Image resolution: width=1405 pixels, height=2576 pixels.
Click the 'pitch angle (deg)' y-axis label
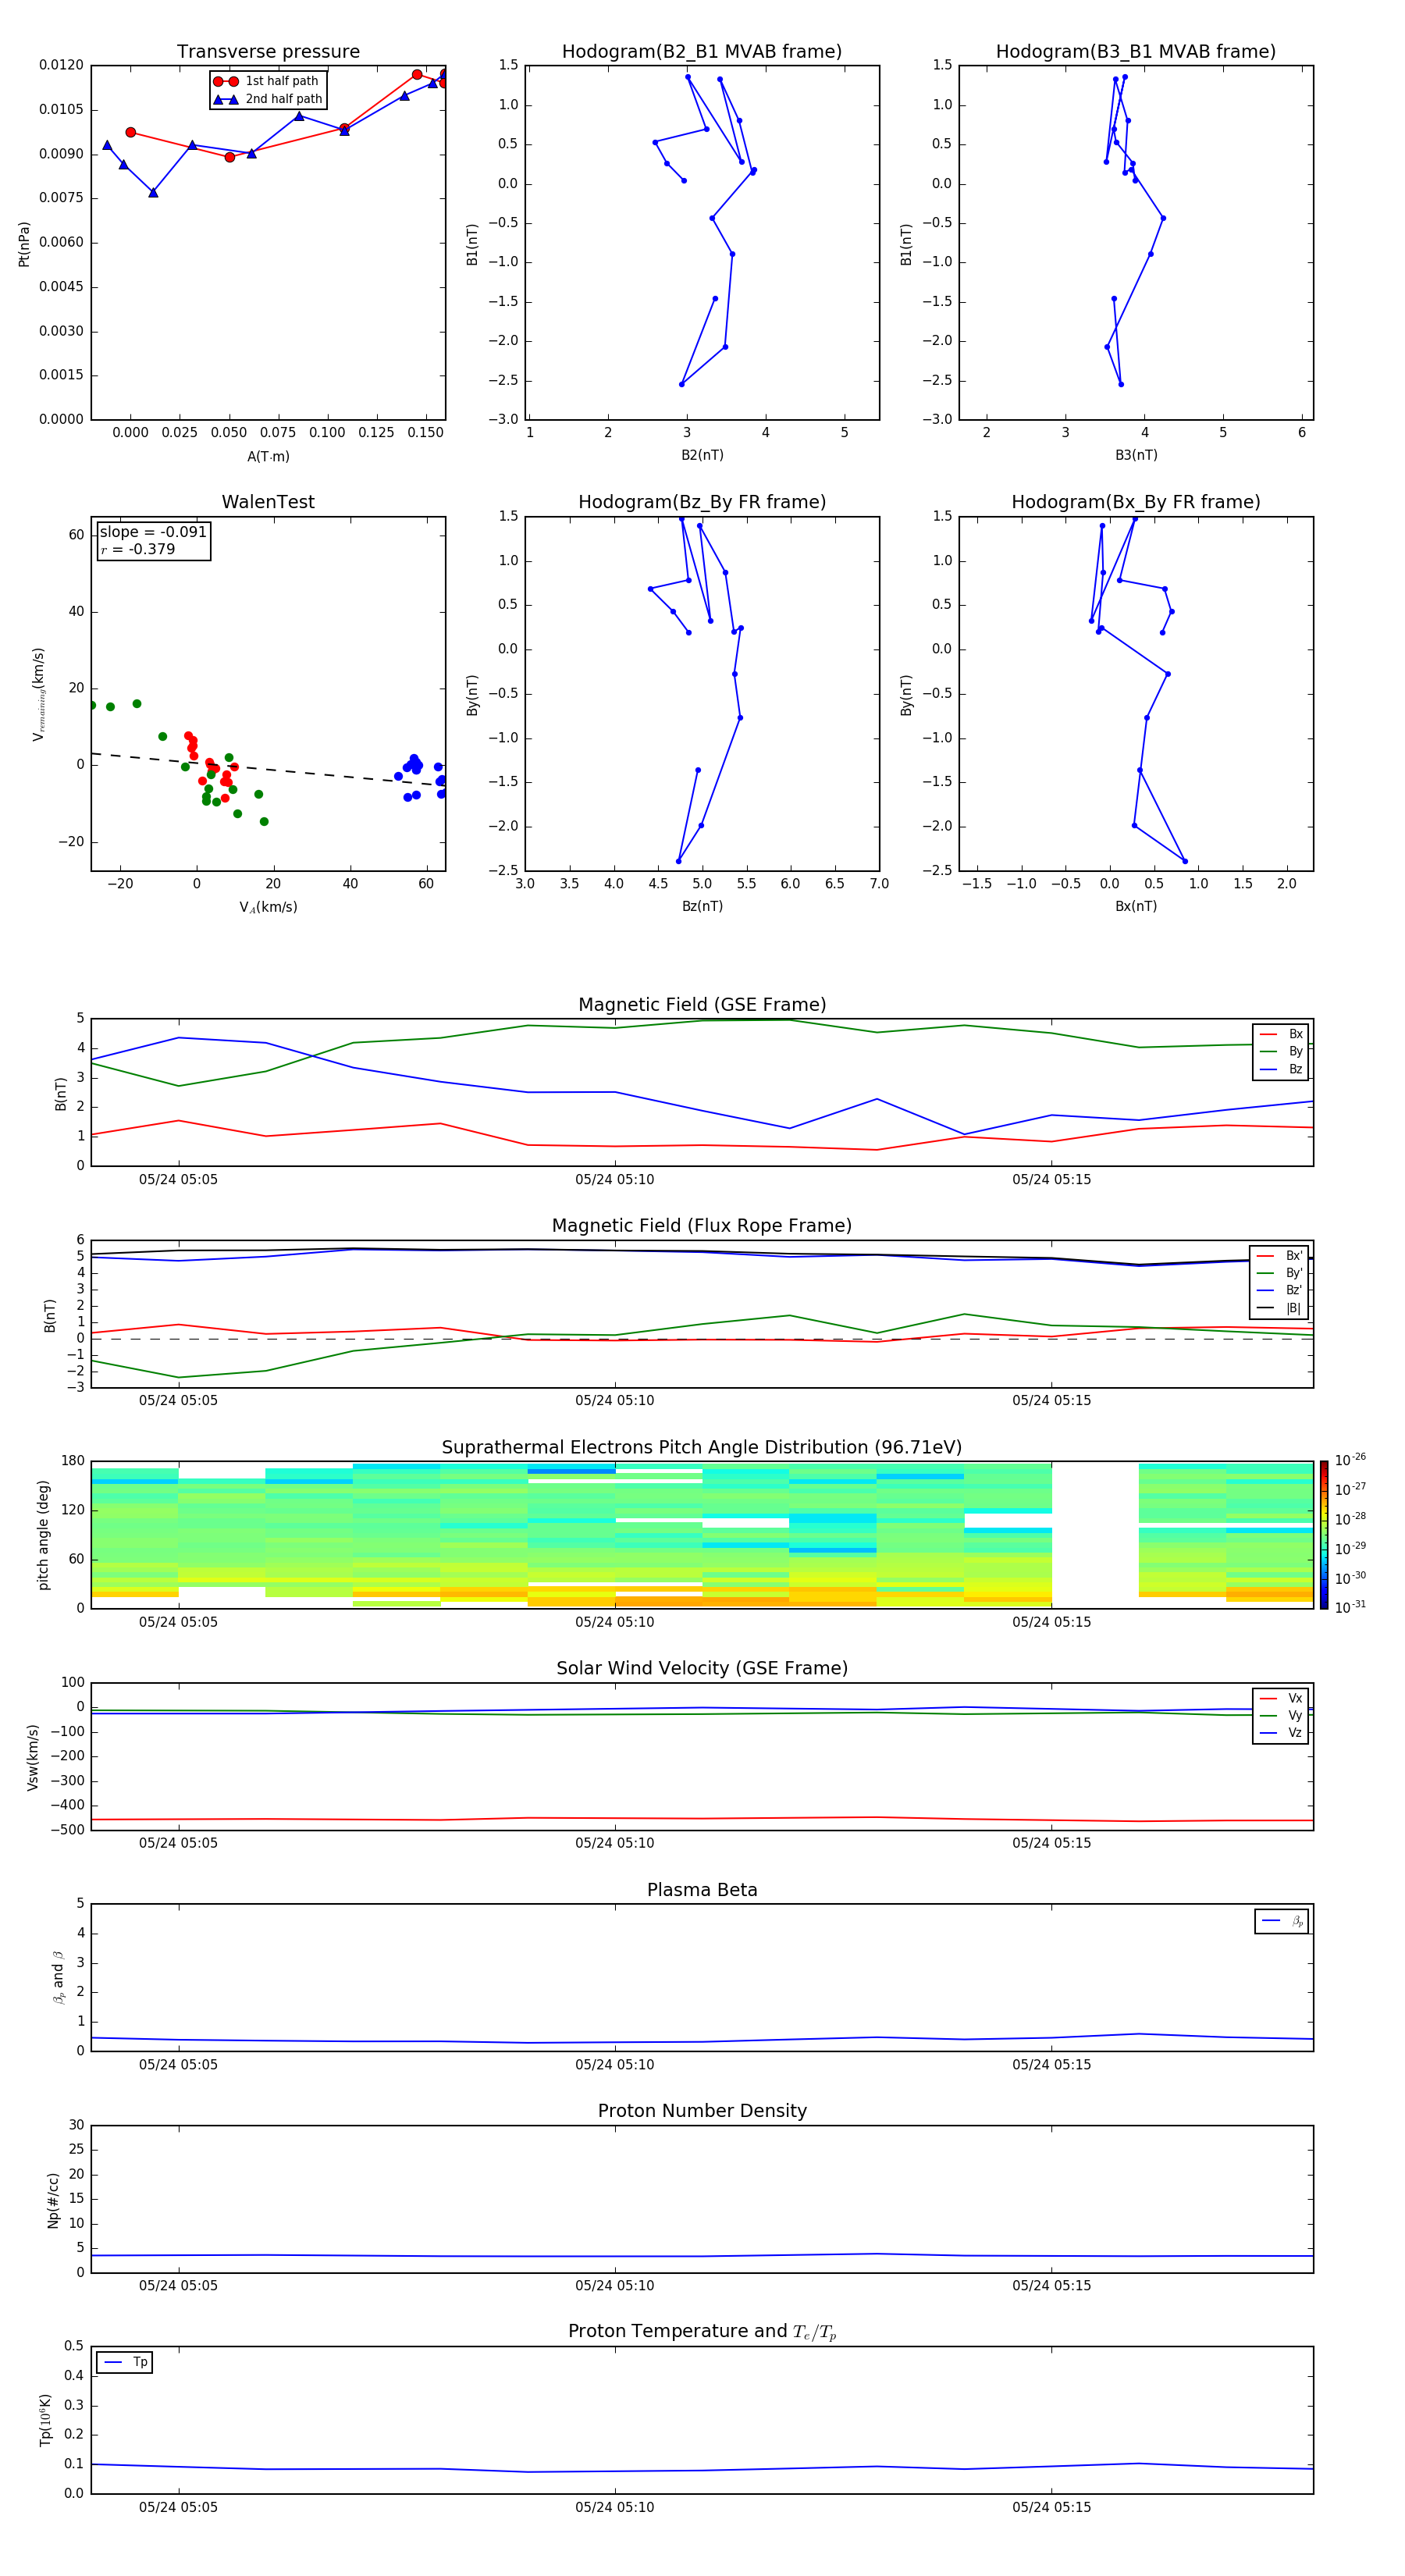coord(43,1535)
